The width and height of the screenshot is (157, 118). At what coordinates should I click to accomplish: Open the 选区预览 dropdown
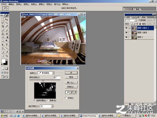coord(47,106)
